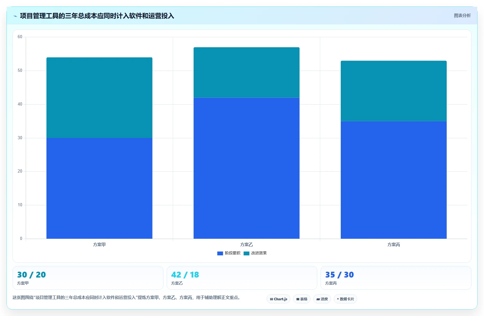The image size is (484, 316).
Task: Click the teal 改进效果 legend color box
Action: [246, 253]
